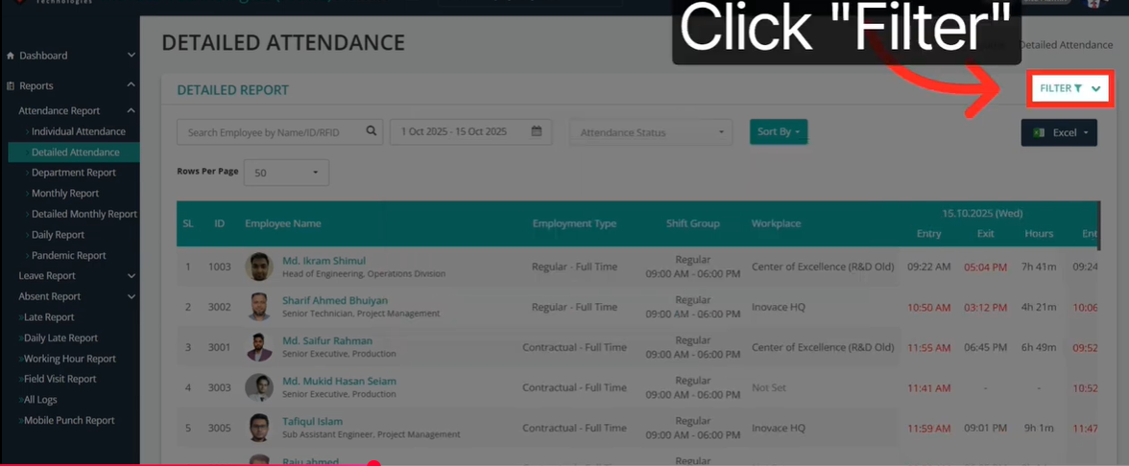The width and height of the screenshot is (1129, 466).
Task: Open the Sort By dropdown button
Action: pos(778,131)
